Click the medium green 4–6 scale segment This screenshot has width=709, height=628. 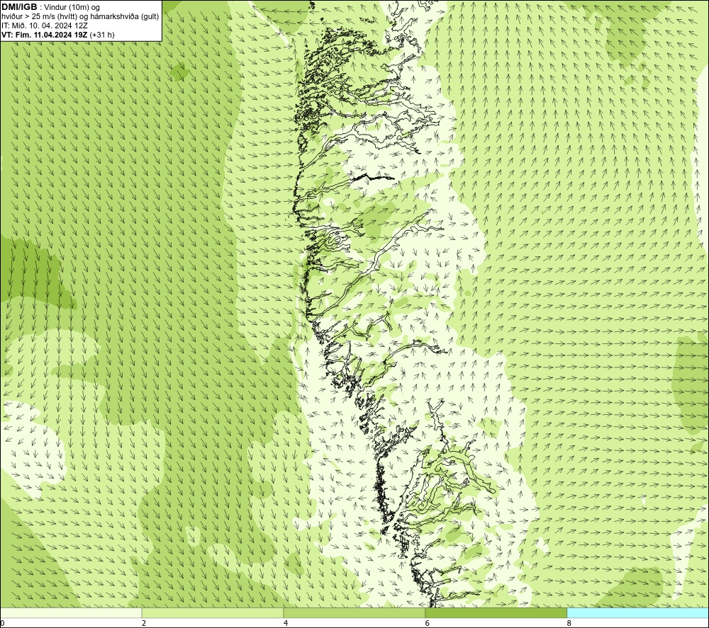354,612
